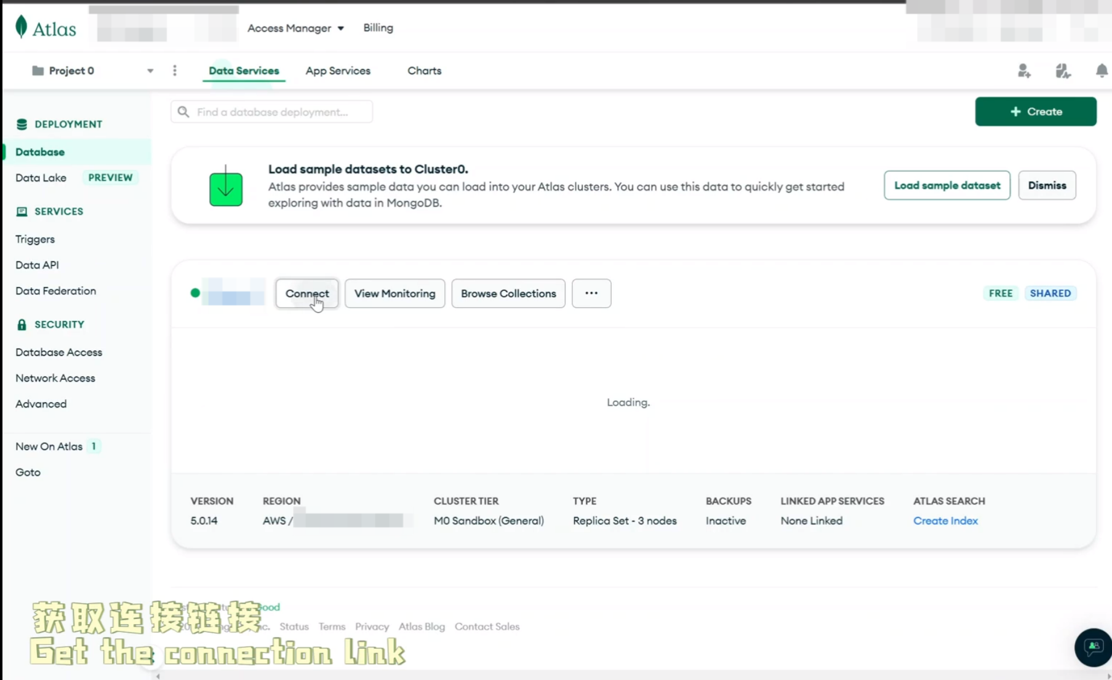The height and width of the screenshot is (680, 1112).
Task: Open the cluster more options ellipsis
Action: [x=591, y=293]
